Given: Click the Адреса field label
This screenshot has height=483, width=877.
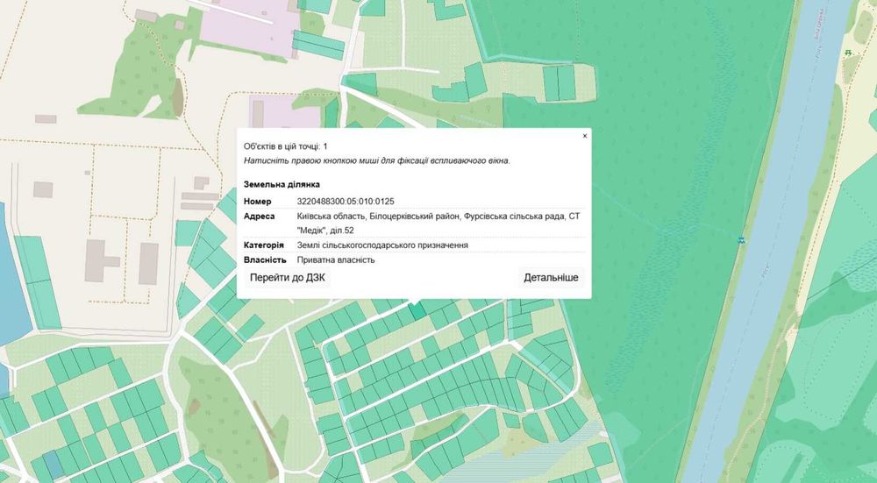Looking at the screenshot, I should point(260,216).
